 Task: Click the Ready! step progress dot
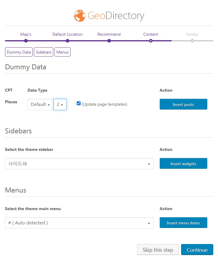192,41
